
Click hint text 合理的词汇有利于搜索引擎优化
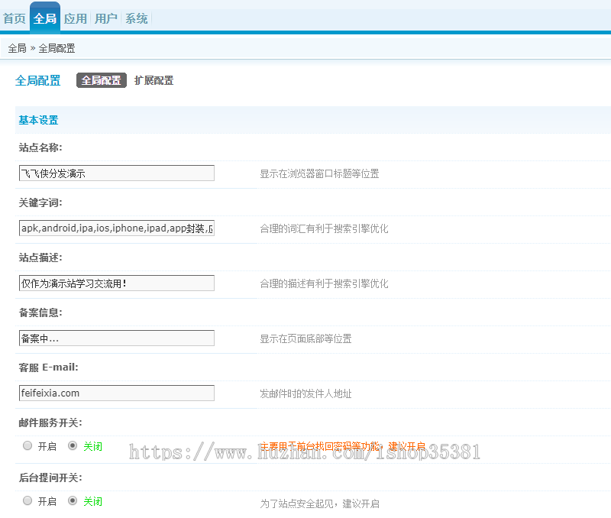(x=324, y=228)
